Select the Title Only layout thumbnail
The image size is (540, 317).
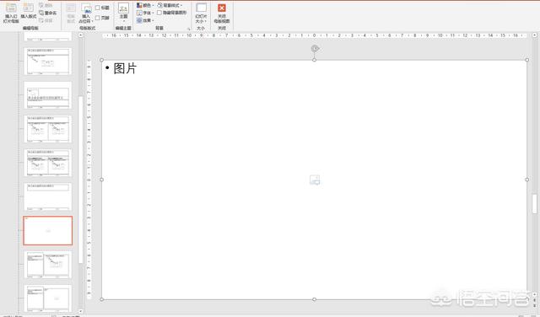point(48,197)
